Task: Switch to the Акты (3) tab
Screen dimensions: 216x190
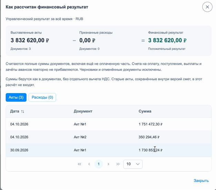Action: [x=16, y=97]
